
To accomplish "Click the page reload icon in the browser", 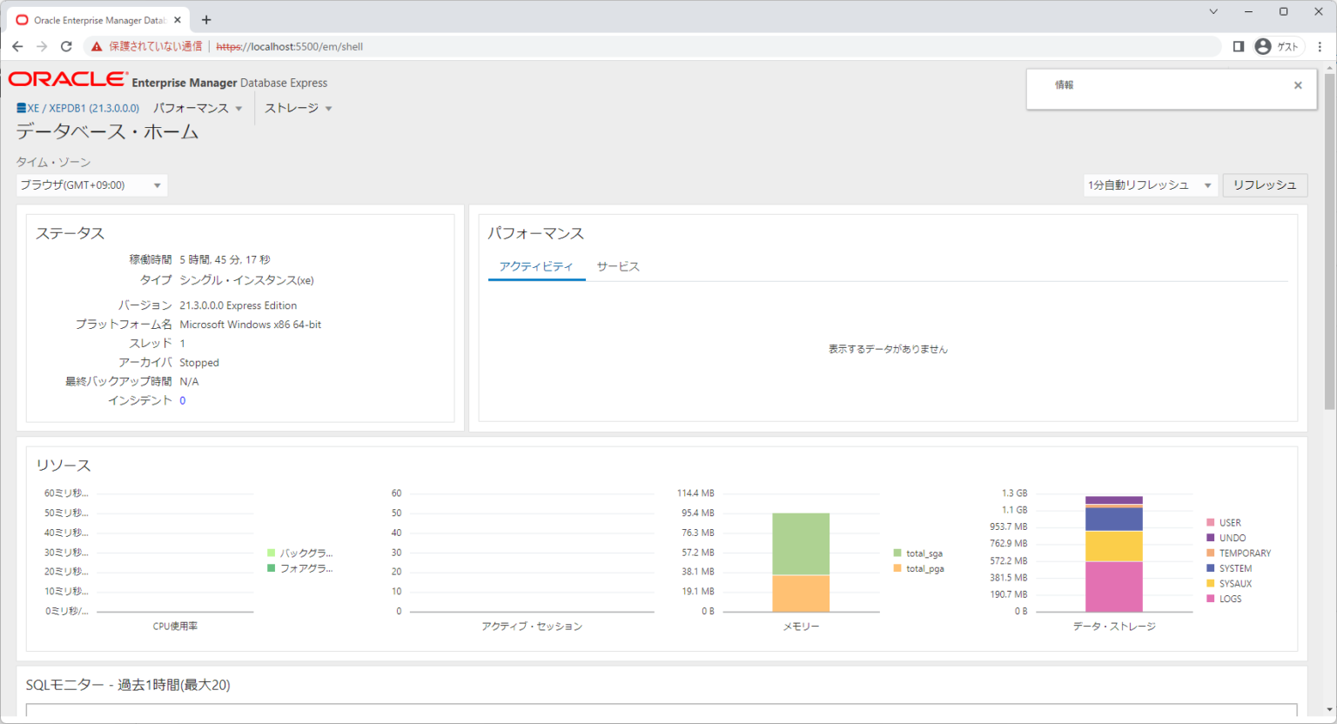I will pyautogui.click(x=66, y=47).
